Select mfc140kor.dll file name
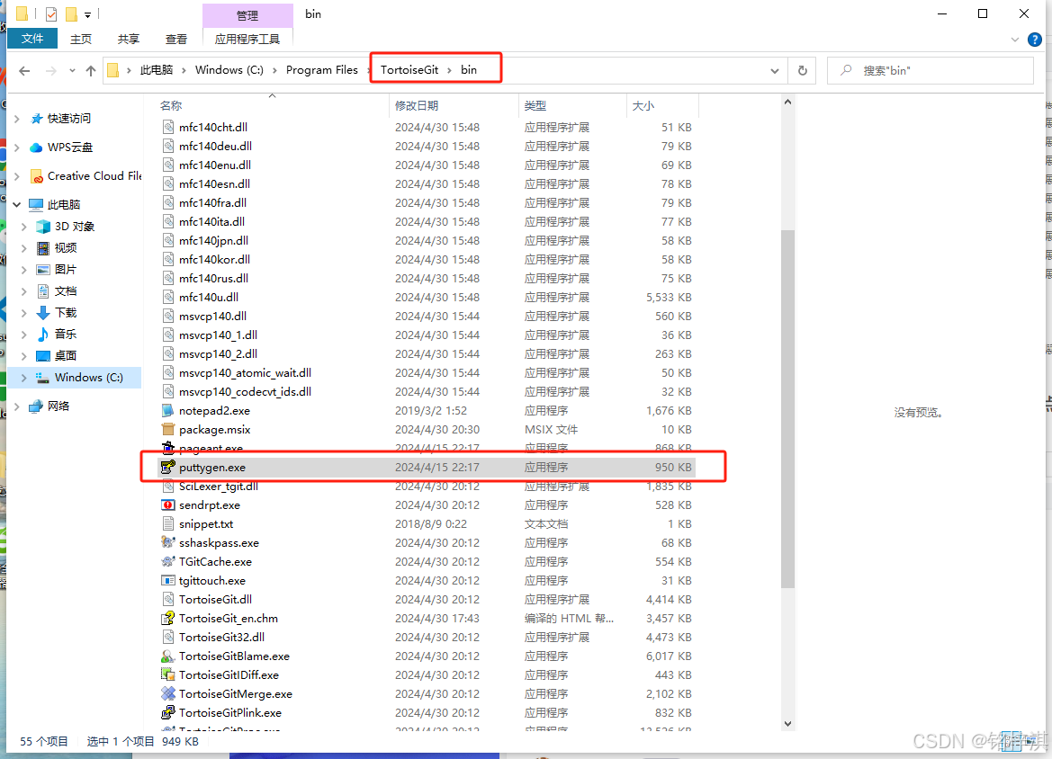This screenshot has height=759, width=1052. click(215, 260)
